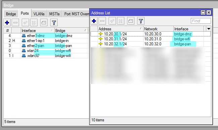Click bridge-wifi cell in wlan24 row

click(x=63, y=51)
